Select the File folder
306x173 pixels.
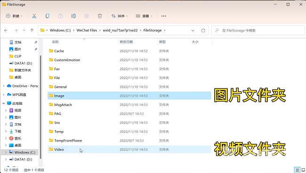point(129,78)
